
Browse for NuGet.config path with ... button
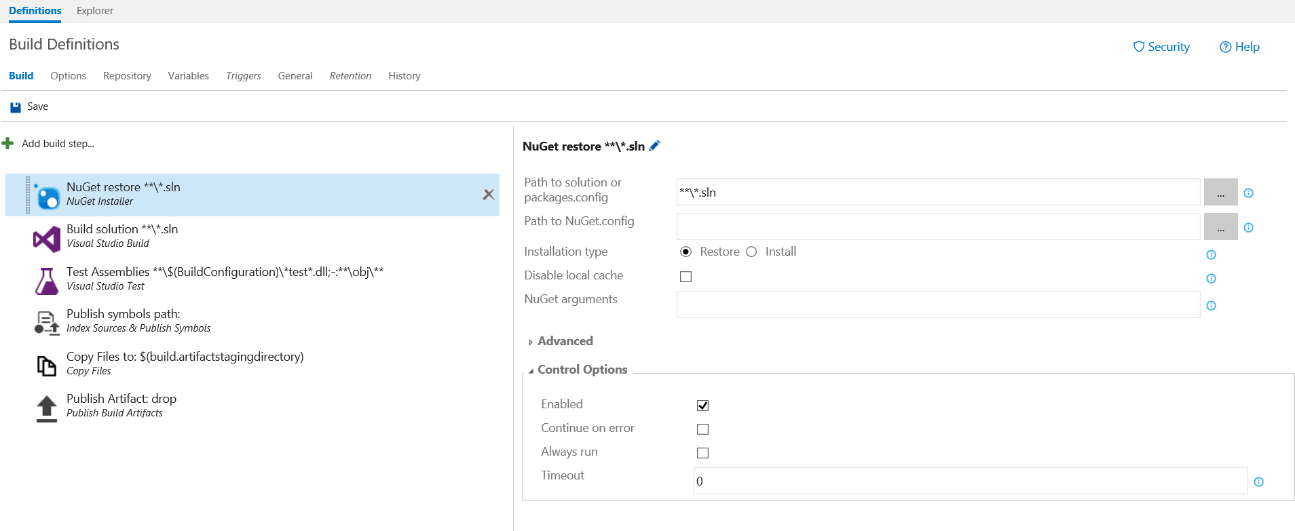1220,227
